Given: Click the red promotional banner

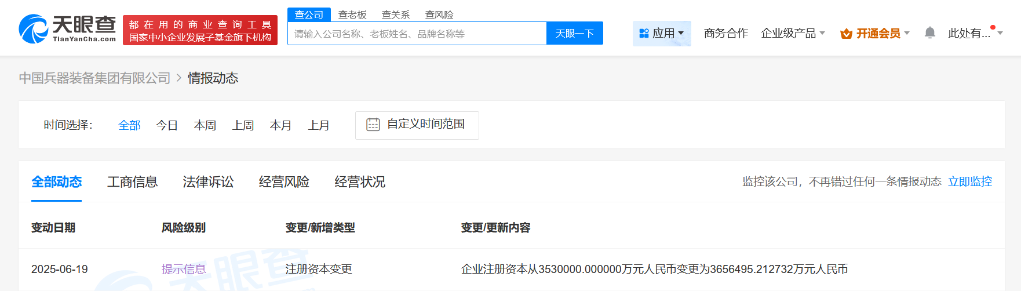Looking at the screenshot, I should click(200, 31).
